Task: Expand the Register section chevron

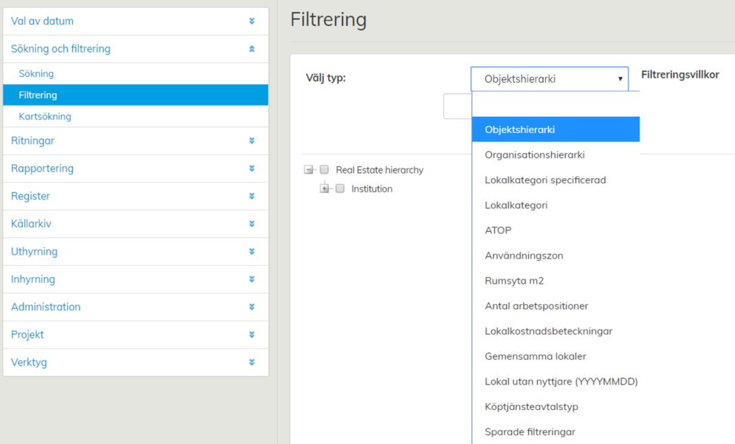Action: point(252,197)
